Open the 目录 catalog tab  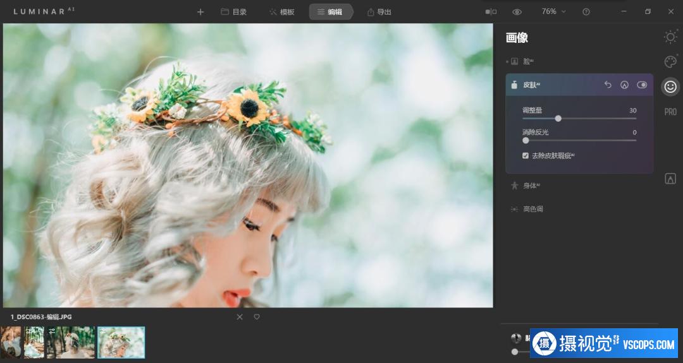[234, 12]
